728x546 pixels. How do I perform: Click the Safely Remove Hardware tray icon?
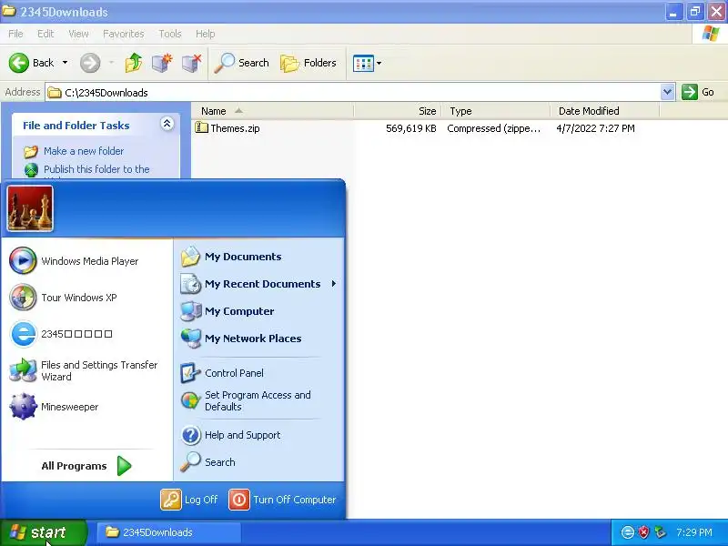pyautogui.click(x=660, y=532)
